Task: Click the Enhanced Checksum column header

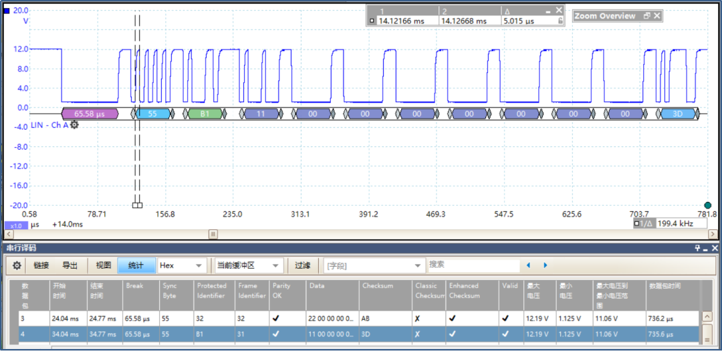Action: coord(473,296)
